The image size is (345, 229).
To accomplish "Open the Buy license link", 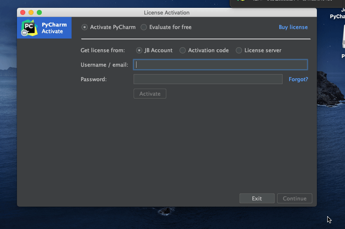I will 293,27.
